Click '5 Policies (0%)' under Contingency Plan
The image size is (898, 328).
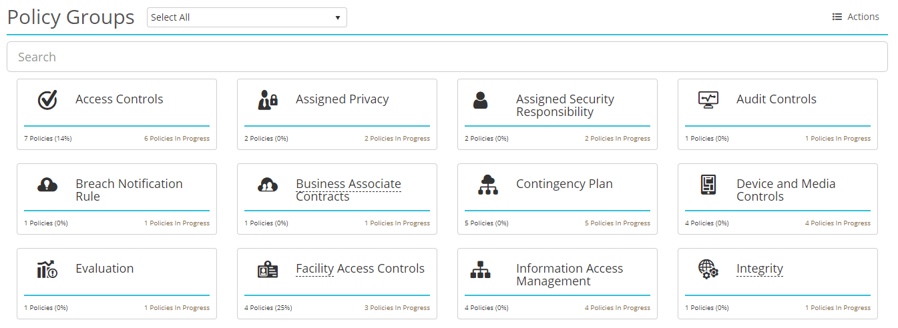point(487,223)
